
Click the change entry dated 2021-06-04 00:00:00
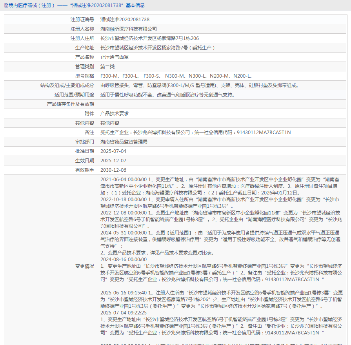(x=220, y=186)
